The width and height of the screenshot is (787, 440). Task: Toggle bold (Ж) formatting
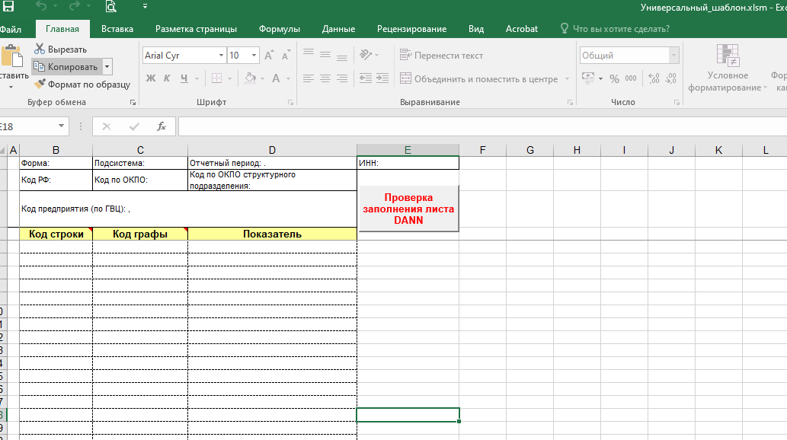[151, 78]
